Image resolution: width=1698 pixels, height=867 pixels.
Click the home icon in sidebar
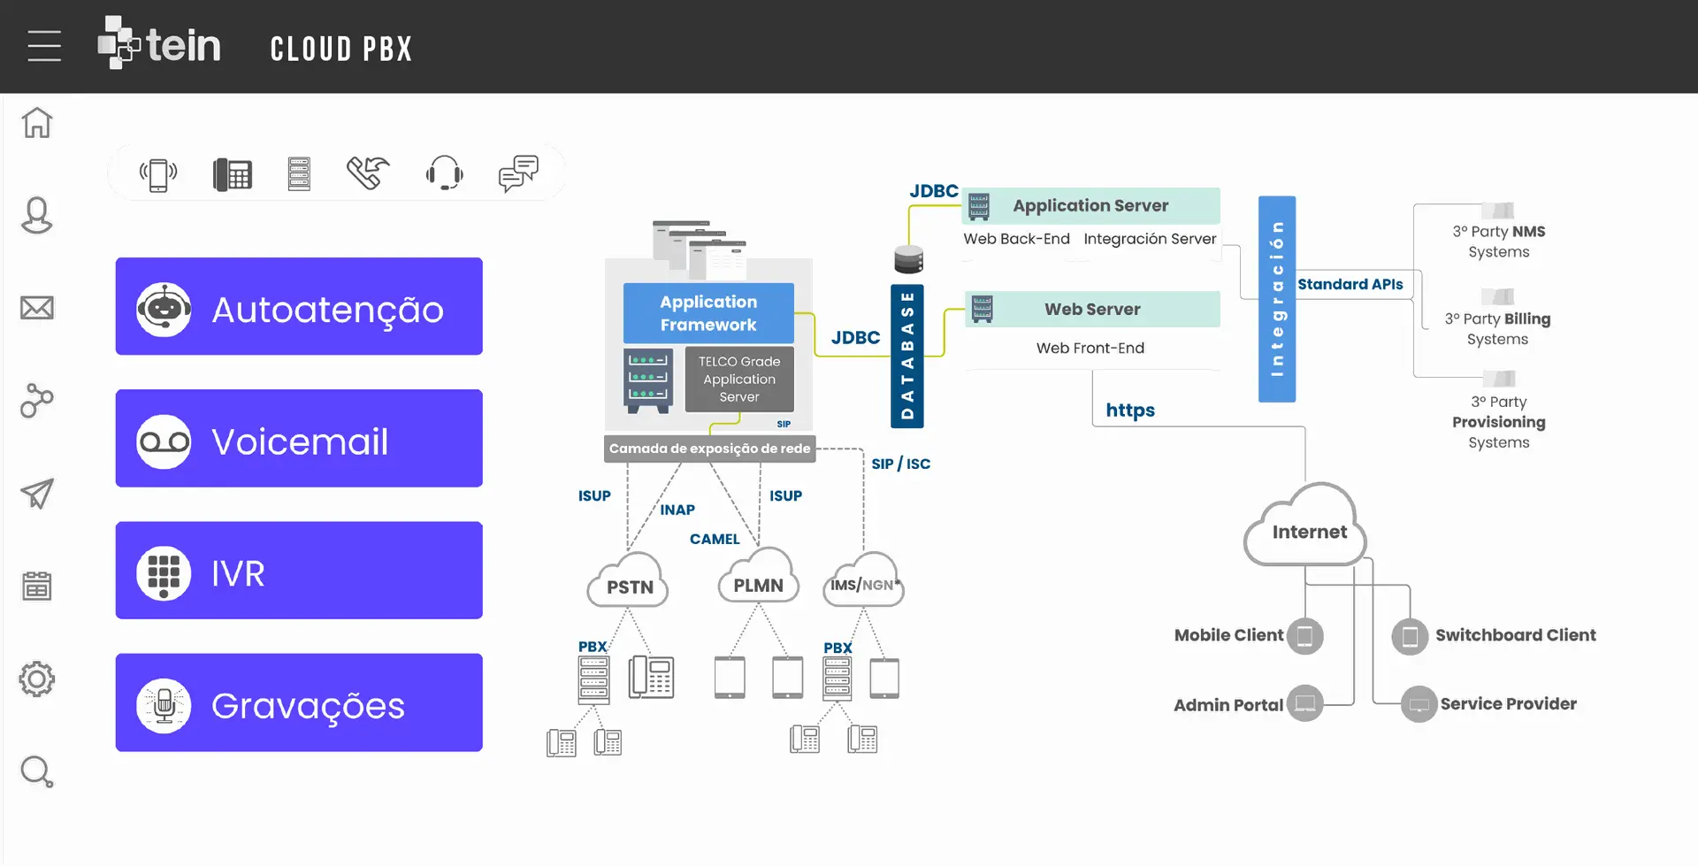click(x=37, y=123)
